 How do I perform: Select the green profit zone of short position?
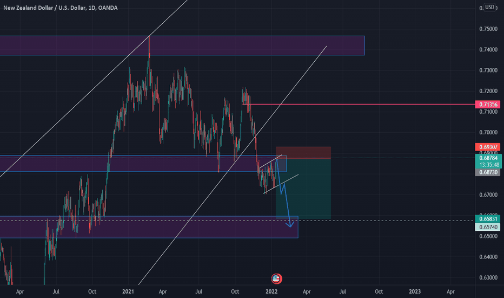tap(303, 189)
